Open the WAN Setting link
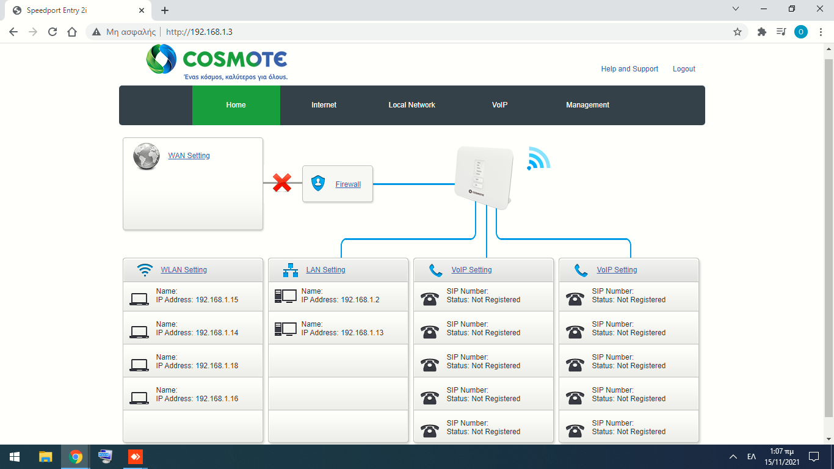 pos(189,156)
